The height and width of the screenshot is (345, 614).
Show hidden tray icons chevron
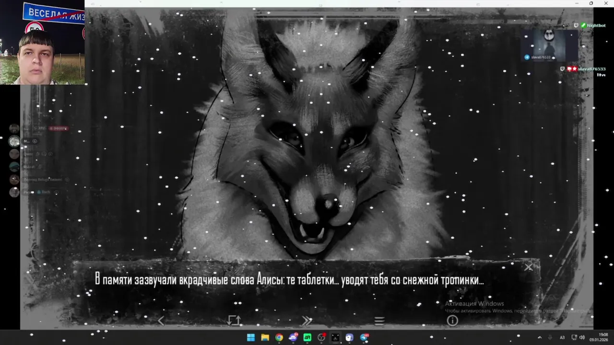pyautogui.click(x=540, y=337)
